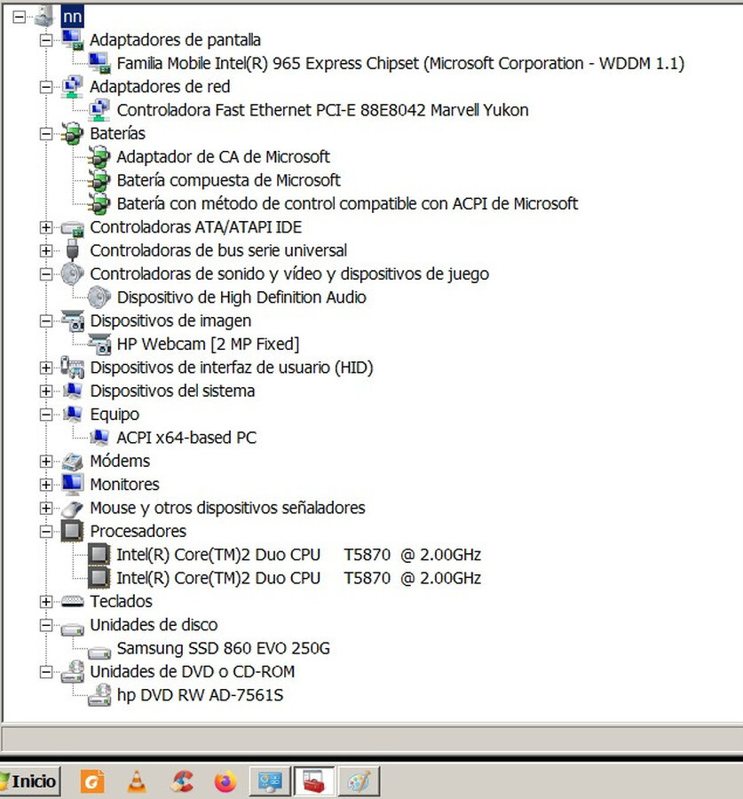Click the camera icon for Dispositivos de imagen
Viewport: 743px width, 799px height.
tap(73, 320)
